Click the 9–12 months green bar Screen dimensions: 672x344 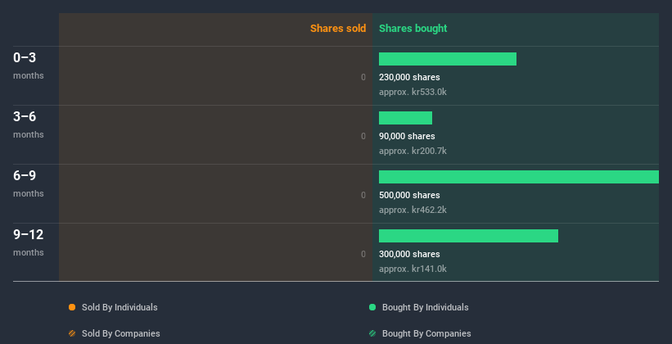[x=468, y=236]
